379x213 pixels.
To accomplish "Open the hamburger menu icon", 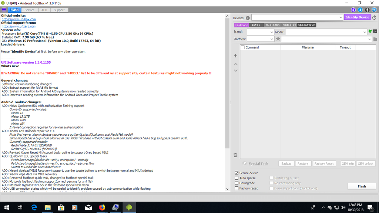I will coord(4,10).
